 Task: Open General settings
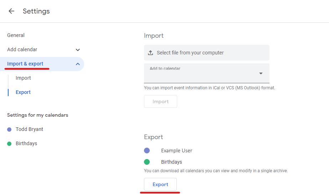pos(16,35)
